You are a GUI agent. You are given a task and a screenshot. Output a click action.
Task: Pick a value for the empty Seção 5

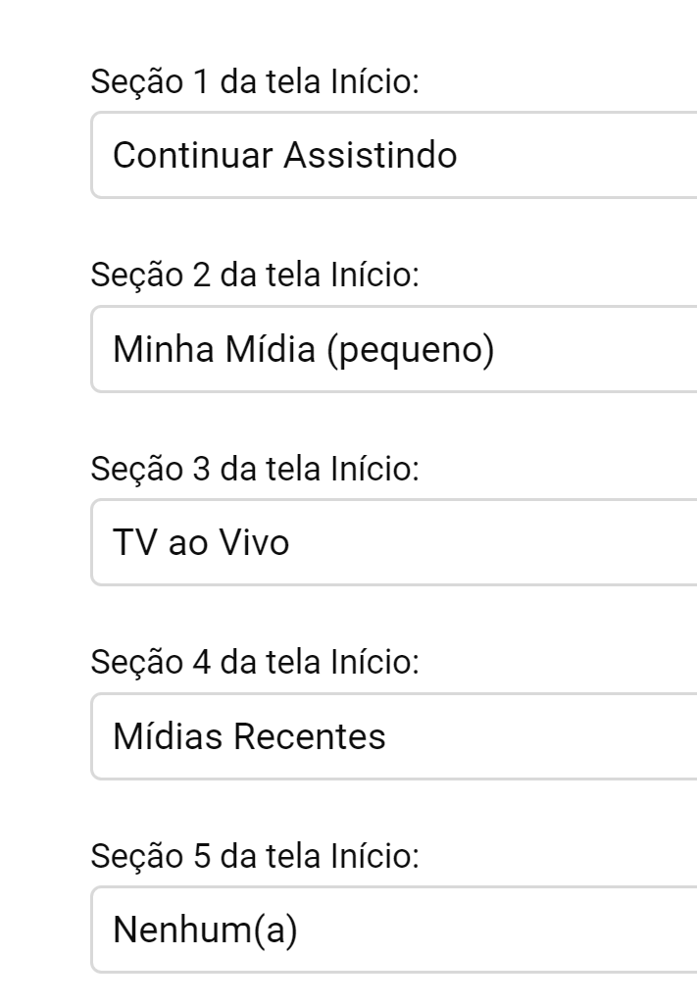point(392,930)
